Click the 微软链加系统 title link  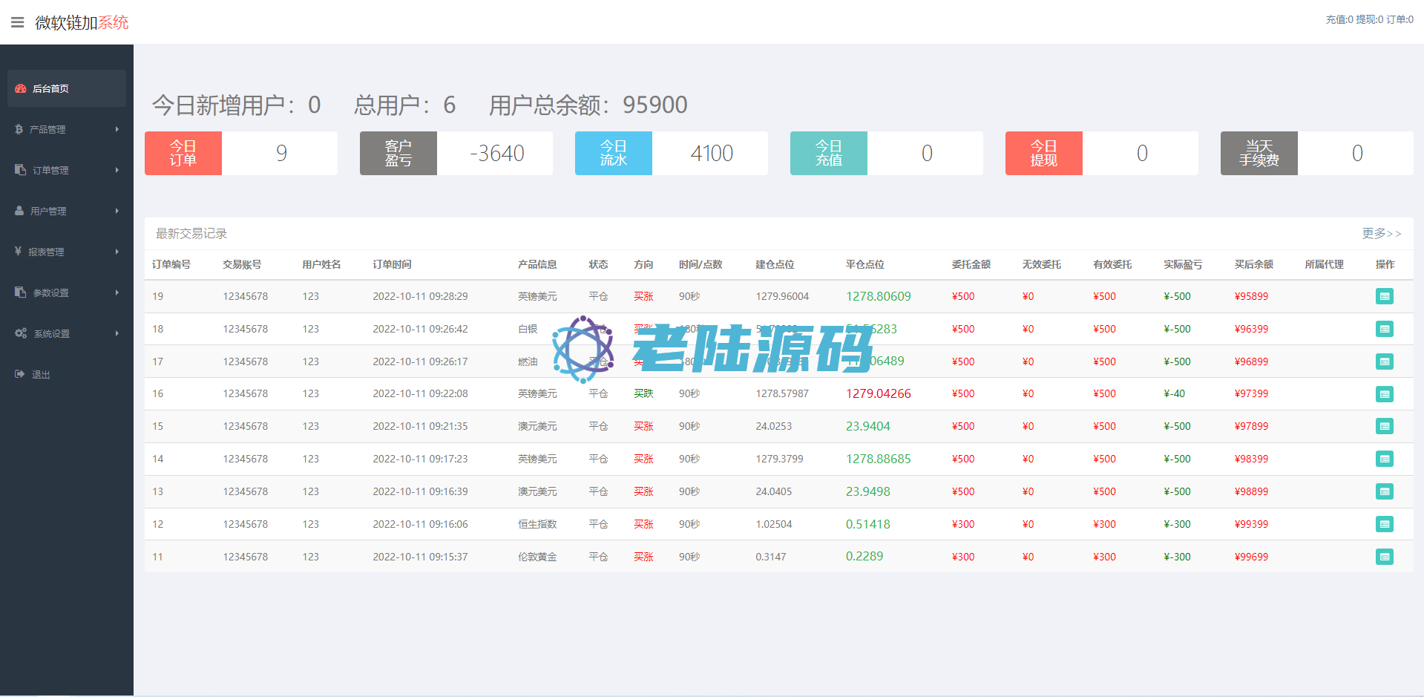(x=82, y=23)
